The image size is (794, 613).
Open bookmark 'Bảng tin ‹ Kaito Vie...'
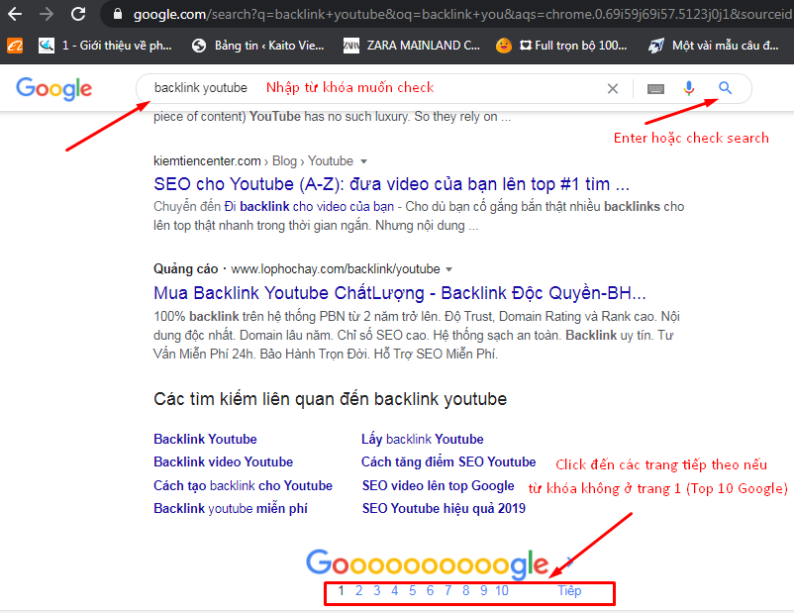[x=258, y=46]
